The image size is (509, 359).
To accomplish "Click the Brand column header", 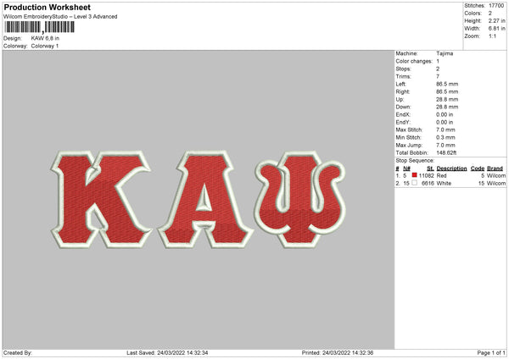I will coord(495,168).
